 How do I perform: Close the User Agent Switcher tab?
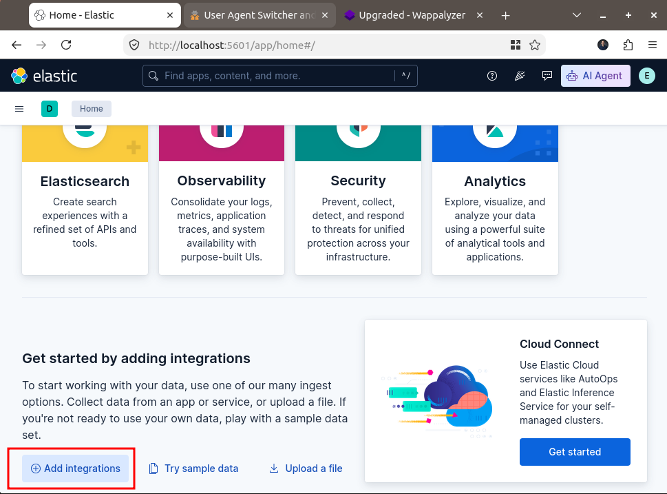pos(325,15)
